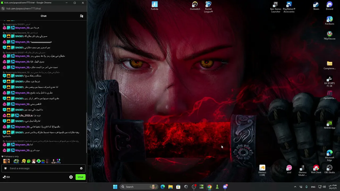The height and width of the screenshot is (191, 340).
Task: Select the 742p53w.exe desktop file
Action: tap(329, 35)
